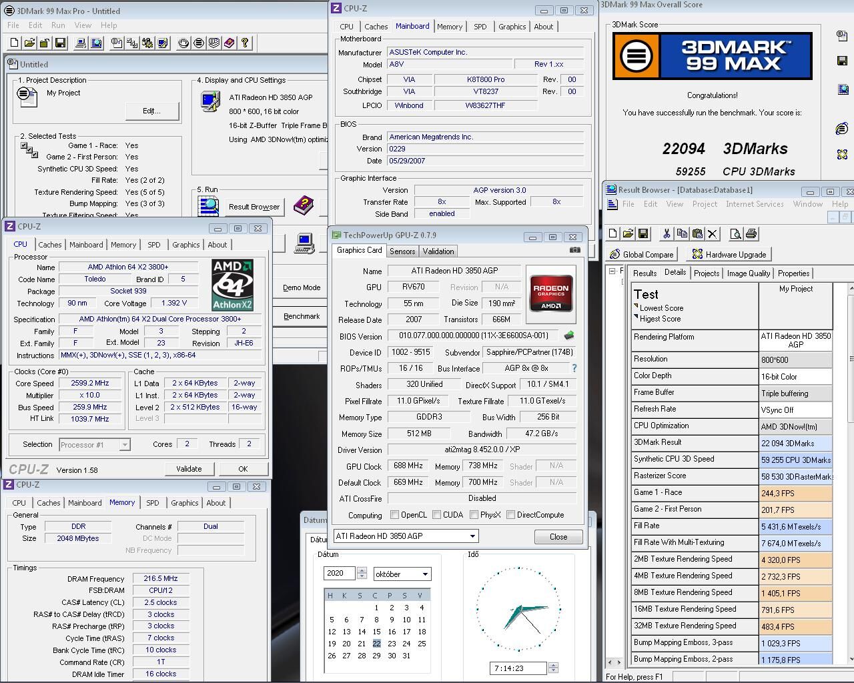Click Cut scissors icon in Result Browser toolbar
Viewport: 854px width, 683px height.
pyautogui.click(x=666, y=233)
